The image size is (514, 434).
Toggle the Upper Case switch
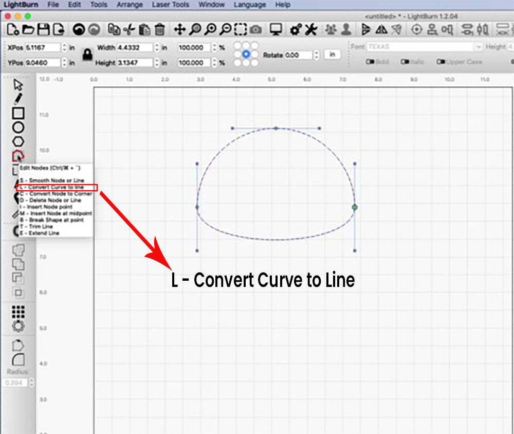[441, 62]
